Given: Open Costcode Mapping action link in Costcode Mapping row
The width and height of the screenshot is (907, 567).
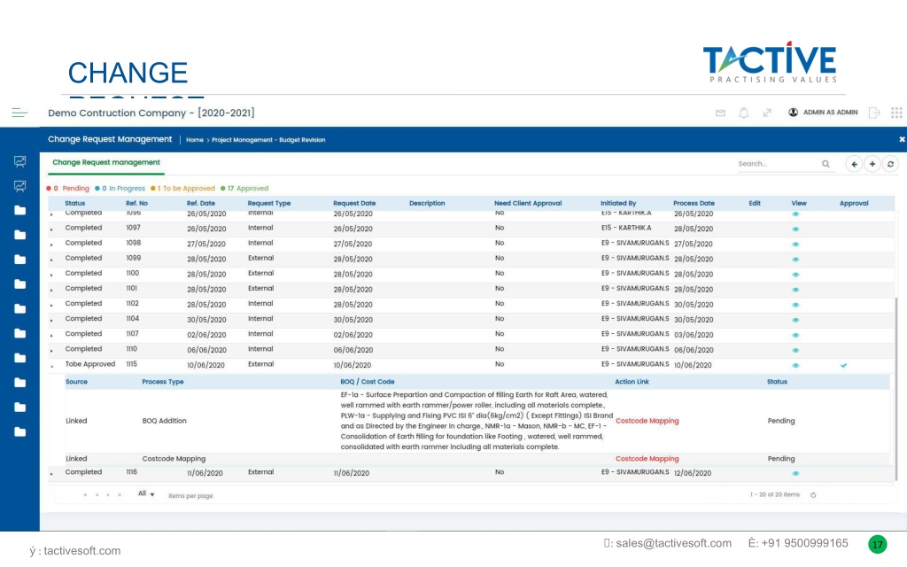Looking at the screenshot, I should (x=647, y=459).
